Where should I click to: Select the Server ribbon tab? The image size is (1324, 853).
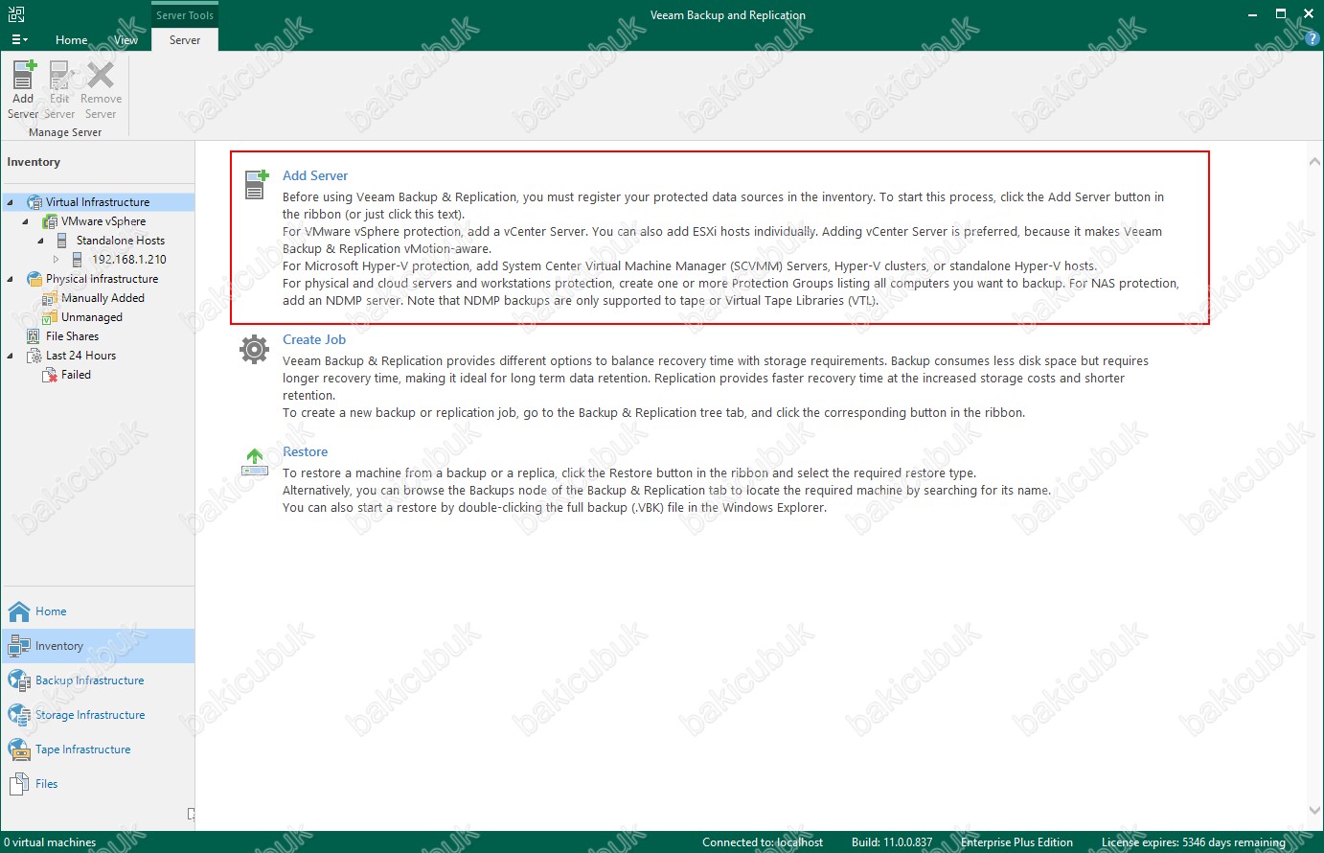click(185, 39)
